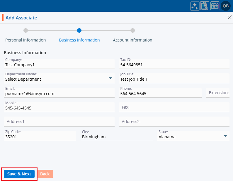Go to Personal Information step circle
233x181 pixels.
point(25,30)
